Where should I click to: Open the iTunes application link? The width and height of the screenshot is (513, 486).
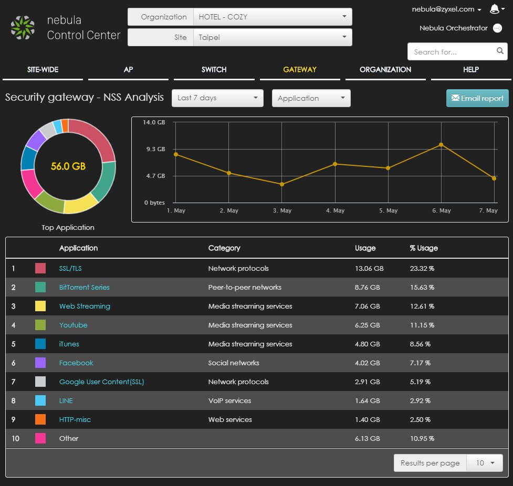[69, 344]
